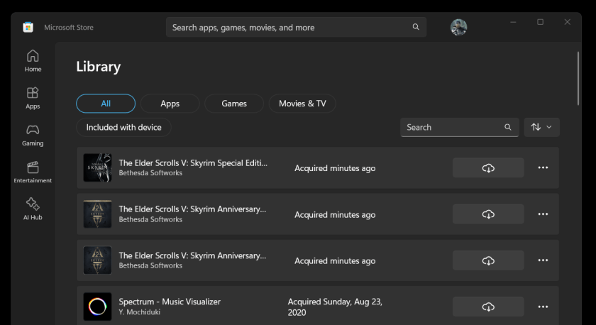Toggle the Included with device filter
Viewport: 596px width, 325px height.
(x=123, y=128)
